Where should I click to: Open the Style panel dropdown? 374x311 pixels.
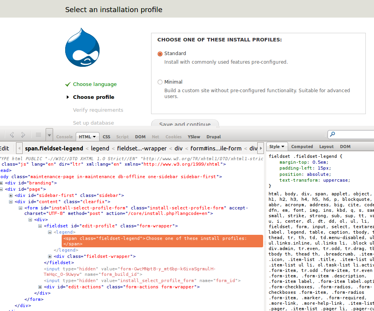(283, 146)
